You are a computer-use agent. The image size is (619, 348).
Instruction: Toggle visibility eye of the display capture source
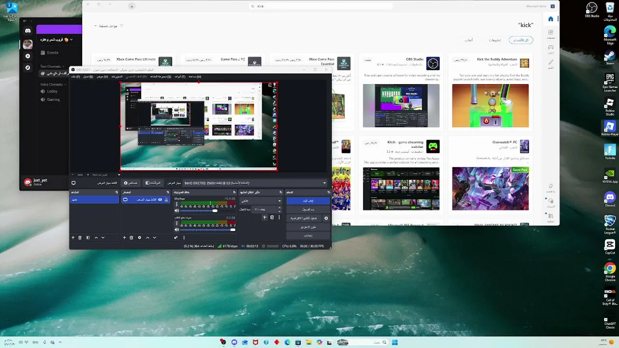tap(160, 200)
